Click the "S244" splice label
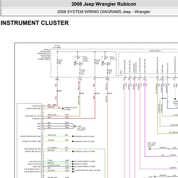This screenshot has width=178, height=178. [x=98, y=93]
